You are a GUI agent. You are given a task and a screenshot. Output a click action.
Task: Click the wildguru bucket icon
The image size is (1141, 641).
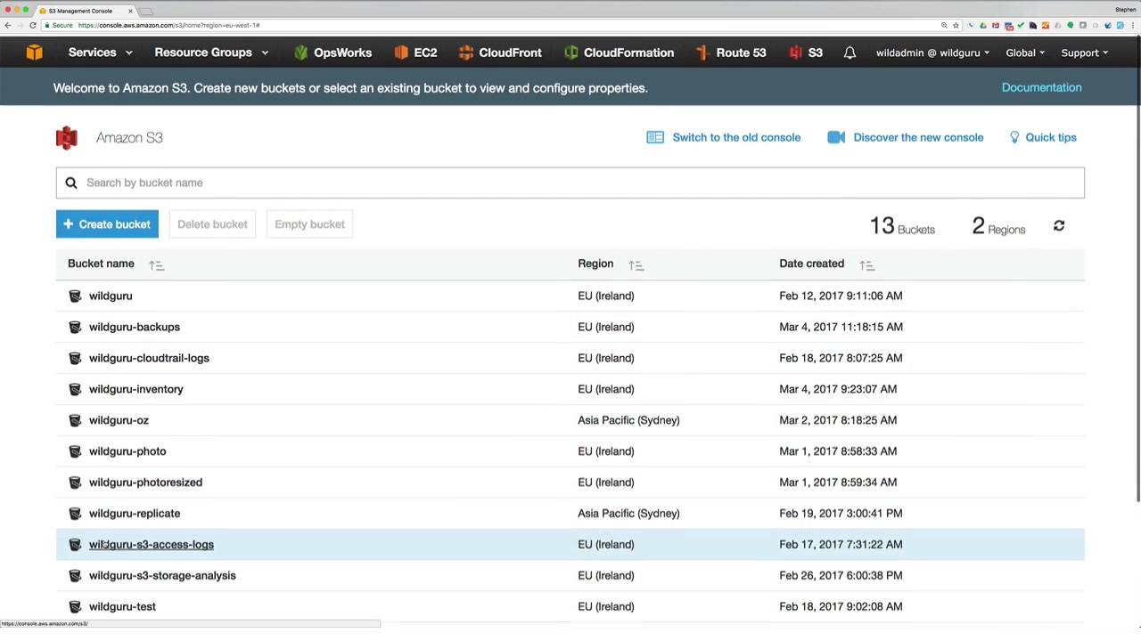pyautogui.click(x=75, y=296)
